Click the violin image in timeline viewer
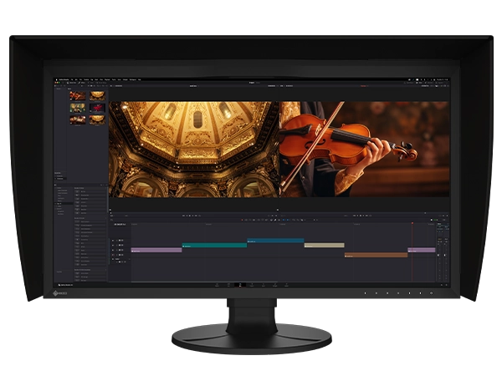The width and height of the screenshot is (502, 376). click(364, 150)
